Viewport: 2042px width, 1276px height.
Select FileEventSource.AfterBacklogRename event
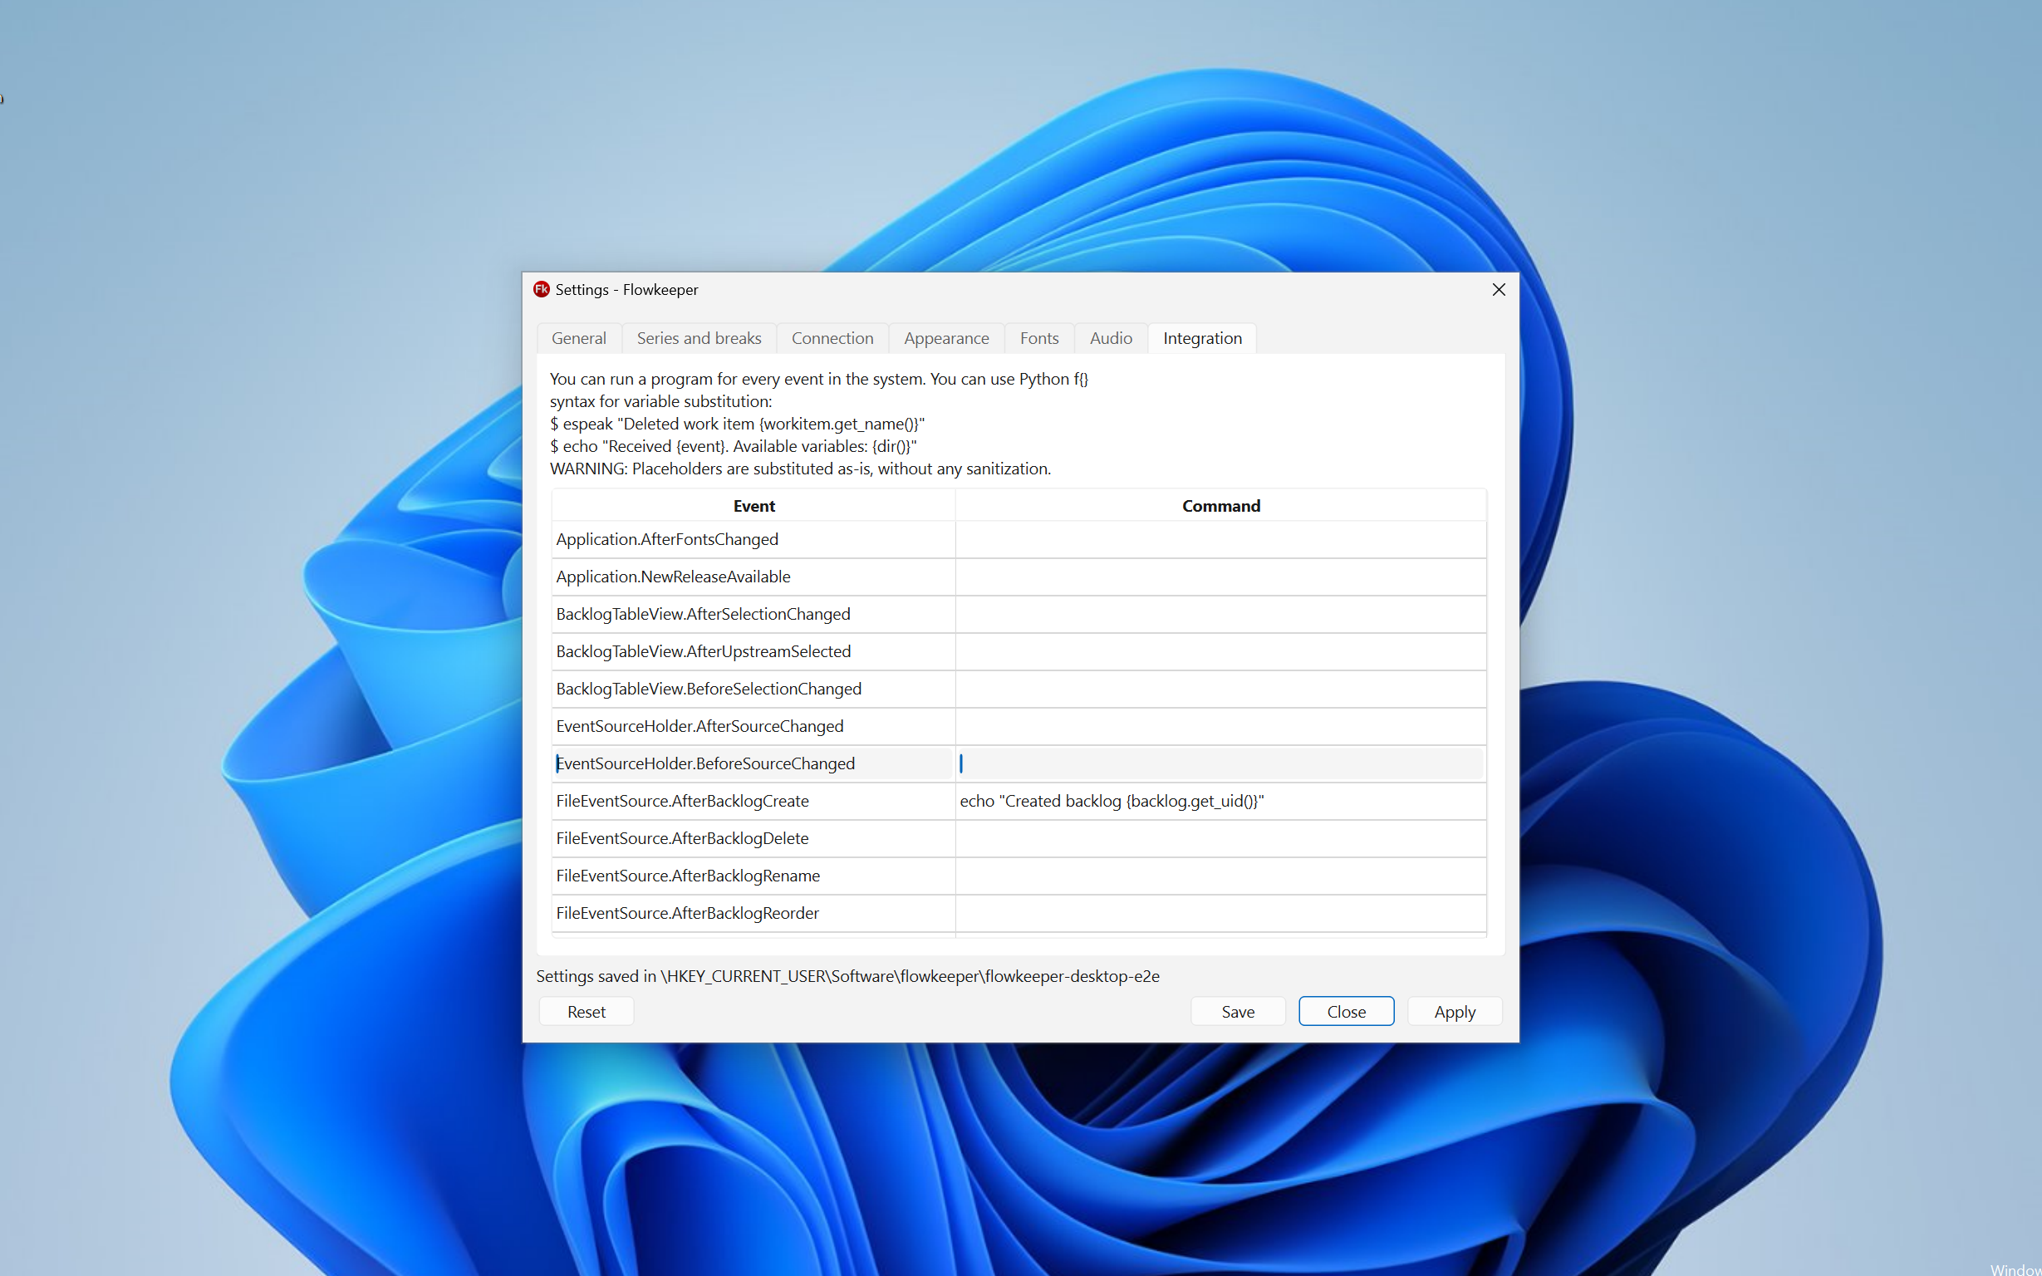(x=753, y=876)
